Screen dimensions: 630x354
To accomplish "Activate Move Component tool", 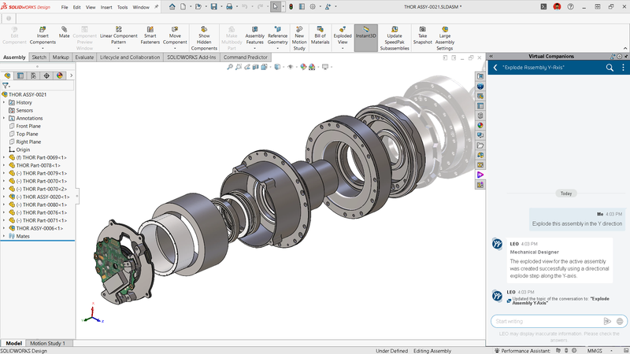I will pos(175,35).
